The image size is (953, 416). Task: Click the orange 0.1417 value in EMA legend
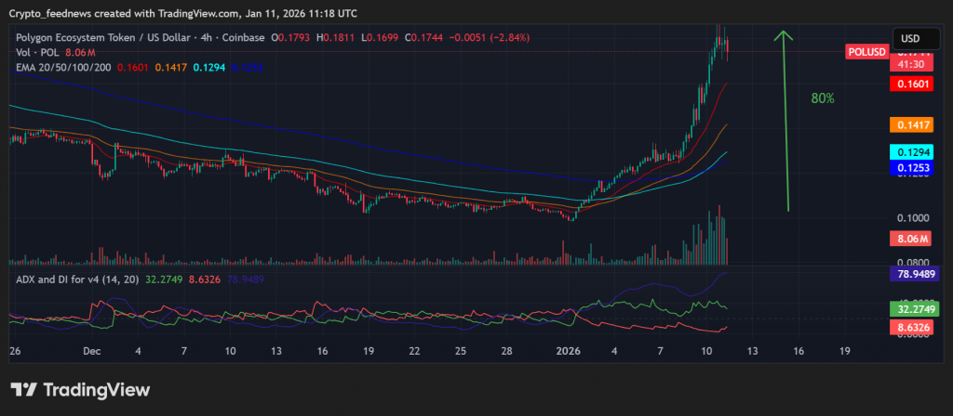pos(170,67)
